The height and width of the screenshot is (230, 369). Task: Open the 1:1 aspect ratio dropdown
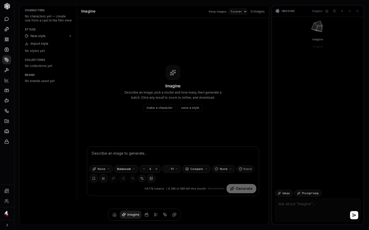[171, 169]
